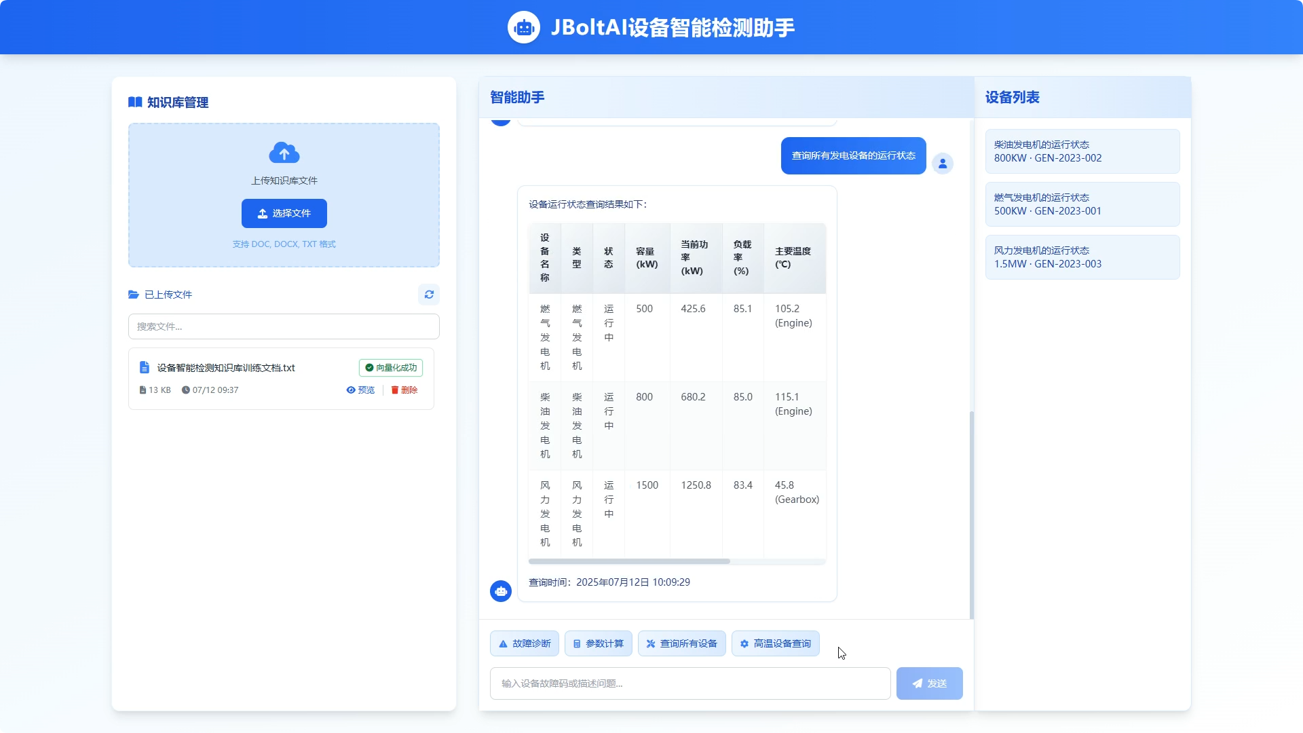This screenshot has height=733, width=1303.
Task: Click the bot avatar beside the reply
Action: coord(501,591)
